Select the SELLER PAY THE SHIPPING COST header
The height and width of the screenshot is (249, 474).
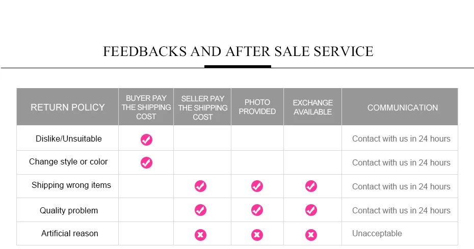click(202, 107)
